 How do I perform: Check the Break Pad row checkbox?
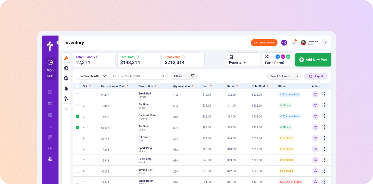coord(78,95)
